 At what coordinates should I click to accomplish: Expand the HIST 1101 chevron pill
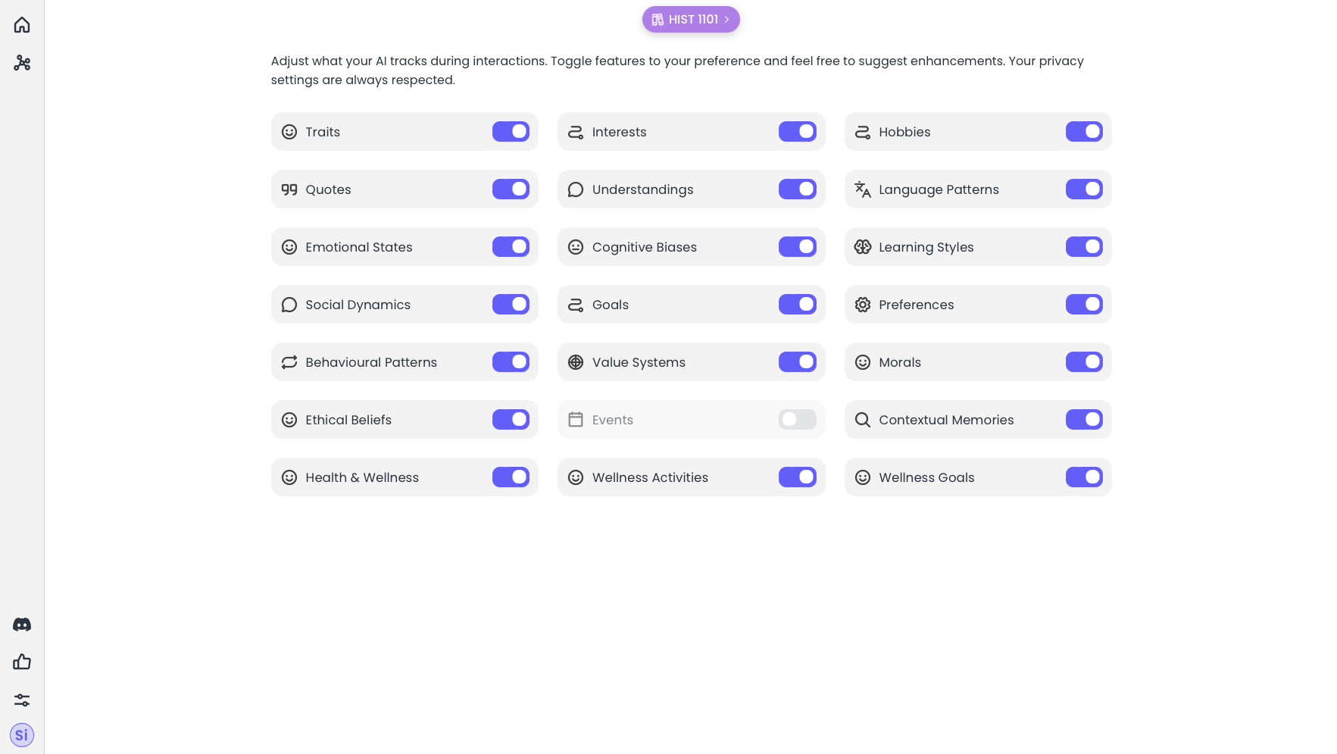[691, 20]
